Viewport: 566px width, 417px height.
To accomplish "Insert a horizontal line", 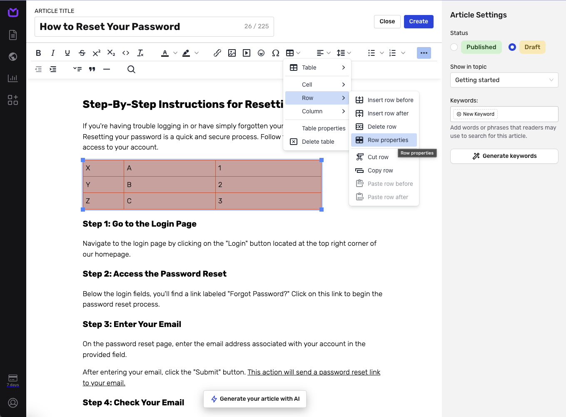I will (x=107, y=69).
